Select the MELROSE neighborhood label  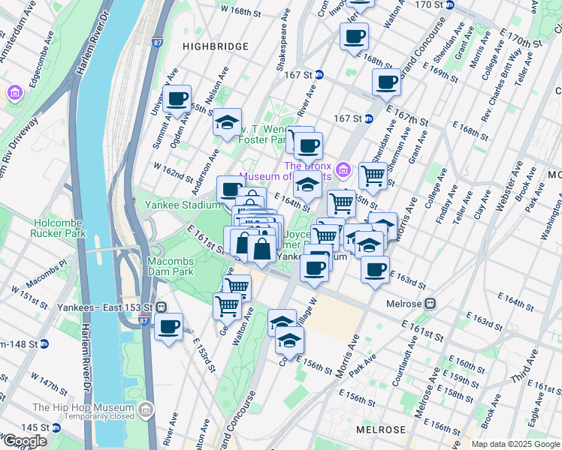(381, 430)
